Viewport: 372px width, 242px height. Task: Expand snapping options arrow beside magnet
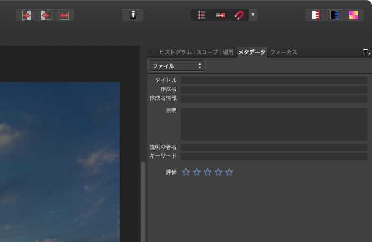(x=253, y=15)
